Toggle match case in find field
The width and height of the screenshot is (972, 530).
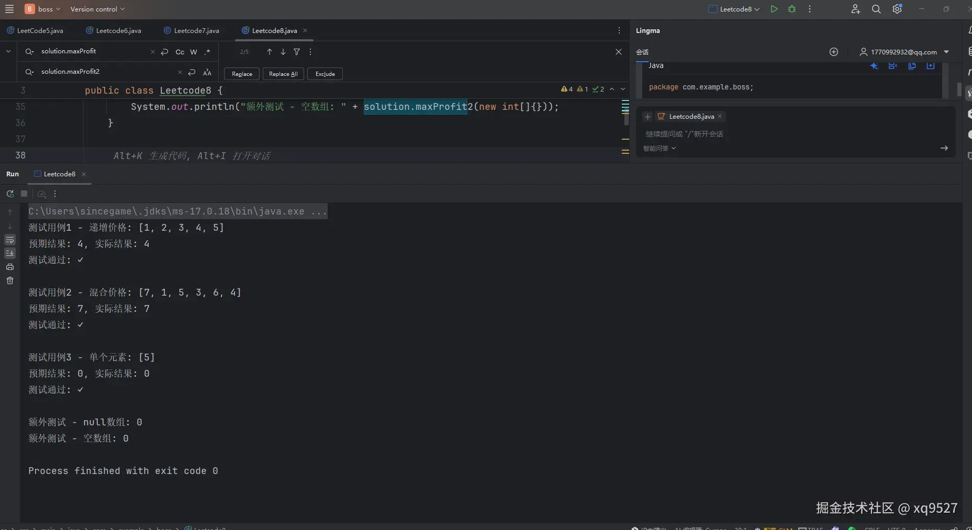point(180,52)
